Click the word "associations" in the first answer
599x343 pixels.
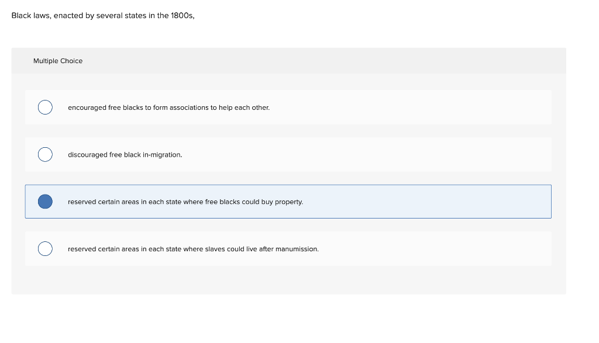pos(189,108)
